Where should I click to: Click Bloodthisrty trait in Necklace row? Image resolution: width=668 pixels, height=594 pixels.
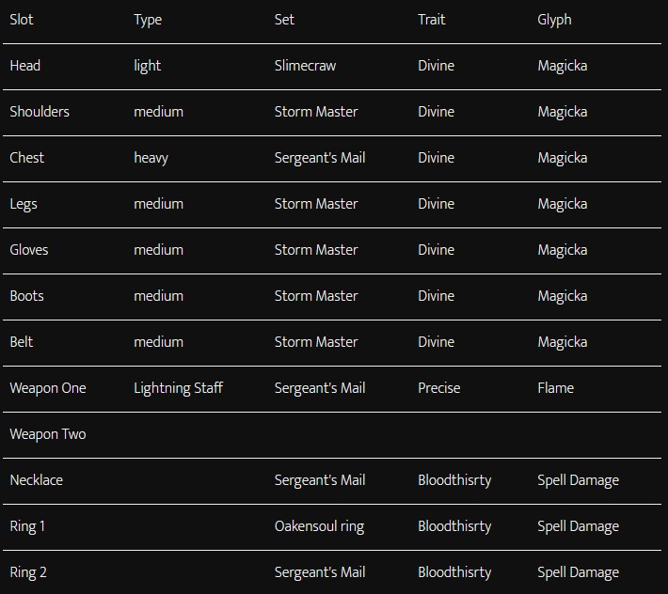[454, 481]
